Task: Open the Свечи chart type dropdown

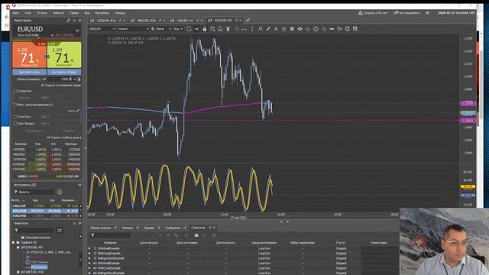Action: tap(161, 29)
